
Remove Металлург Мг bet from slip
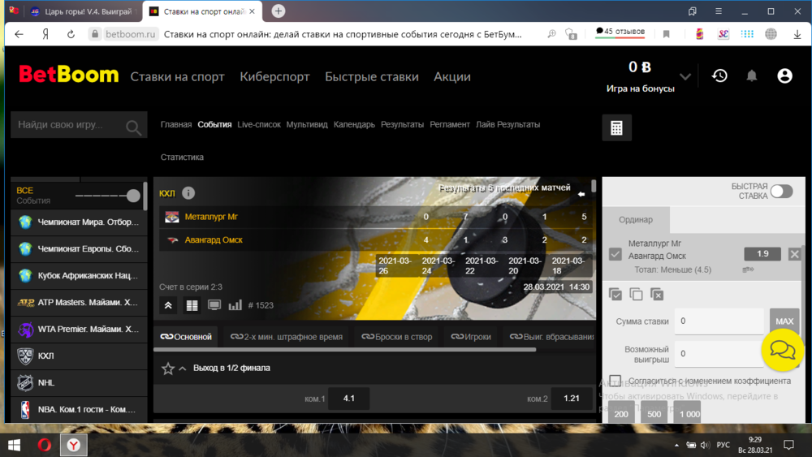click(794, 254)
